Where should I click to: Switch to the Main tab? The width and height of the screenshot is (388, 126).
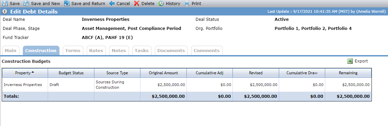coord(11,50)
